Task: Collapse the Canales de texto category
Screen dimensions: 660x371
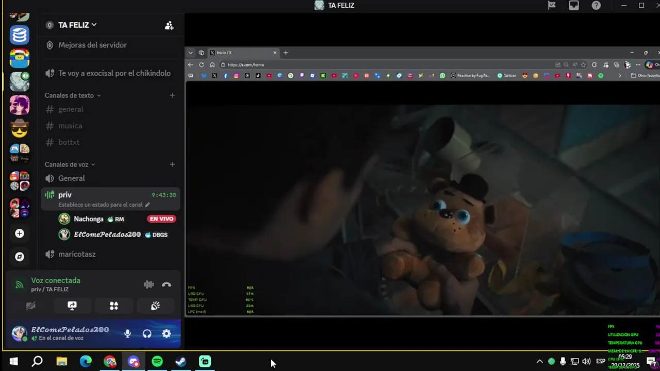Action: 73,95
